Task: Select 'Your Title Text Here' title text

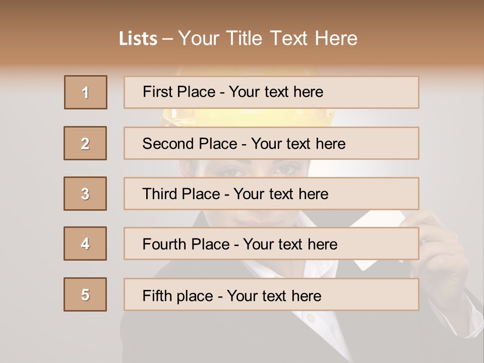Action: pos(268,38)
